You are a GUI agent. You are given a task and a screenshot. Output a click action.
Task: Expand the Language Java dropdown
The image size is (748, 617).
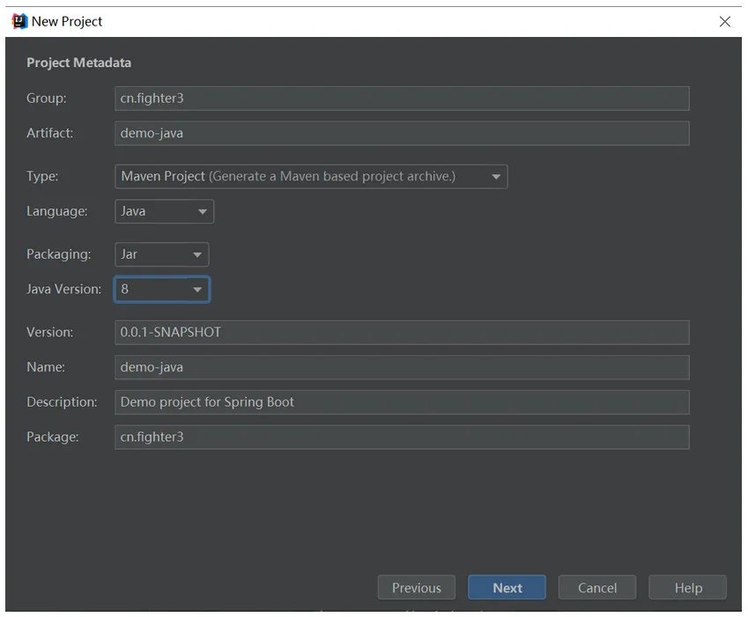203,211
